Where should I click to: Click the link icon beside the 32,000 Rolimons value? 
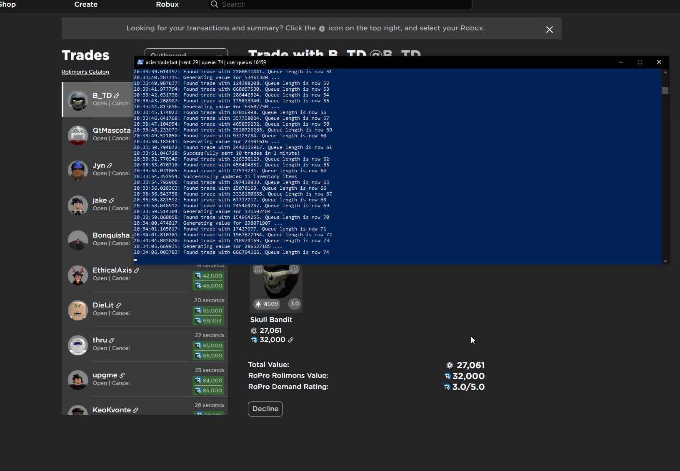coord(291,340)
